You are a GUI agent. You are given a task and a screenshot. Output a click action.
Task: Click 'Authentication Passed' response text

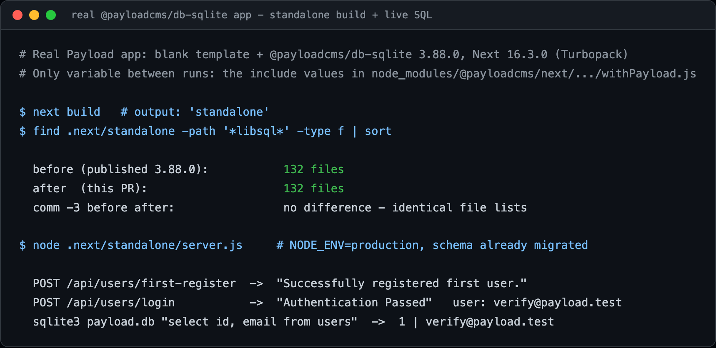354,303
